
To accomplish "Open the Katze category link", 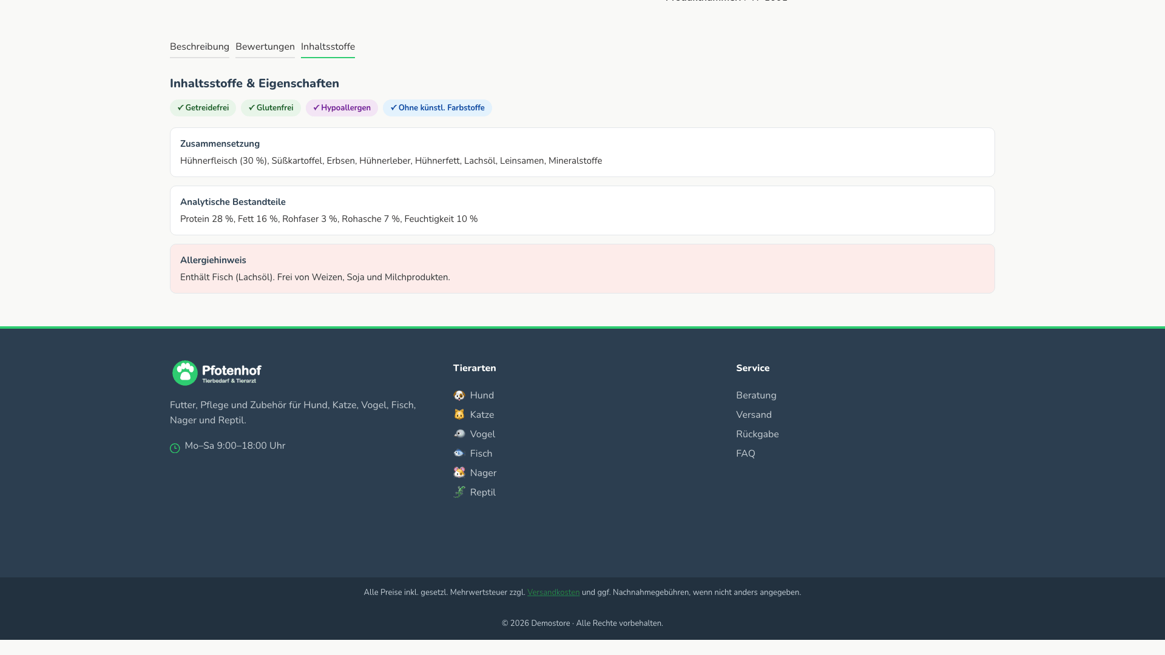I will (x=482, y=415).
